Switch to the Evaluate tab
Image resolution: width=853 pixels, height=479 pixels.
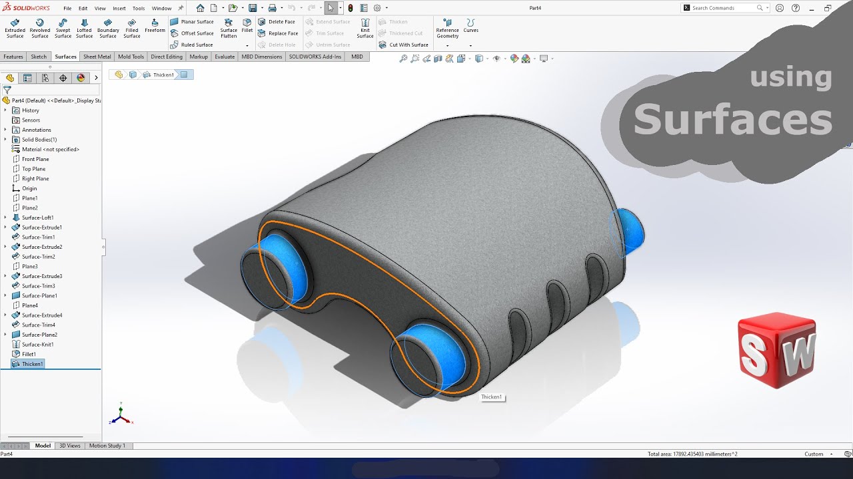[x=225, y=57]
